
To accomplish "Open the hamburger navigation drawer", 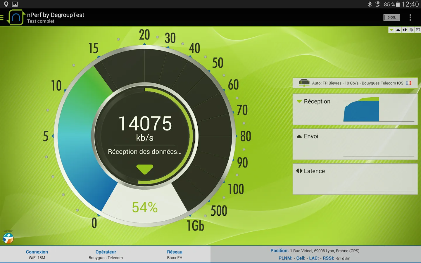I will pyautogui.click(x=2, y=18).
